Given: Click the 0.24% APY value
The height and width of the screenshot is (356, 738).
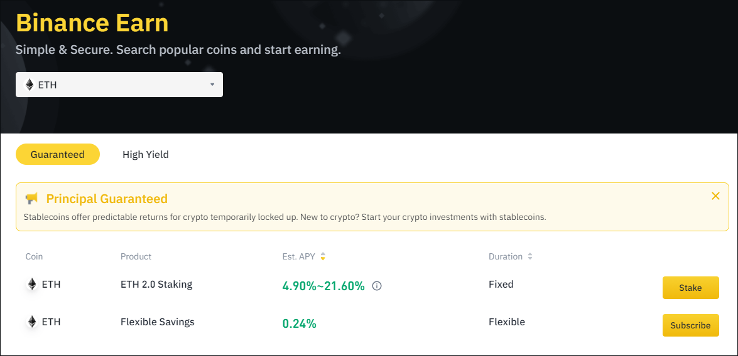Looking at the screenshot, I should [x=300, y=323].
